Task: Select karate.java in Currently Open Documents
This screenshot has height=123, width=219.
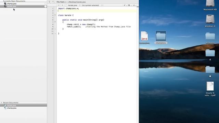Action: click(x=24, y=6)
